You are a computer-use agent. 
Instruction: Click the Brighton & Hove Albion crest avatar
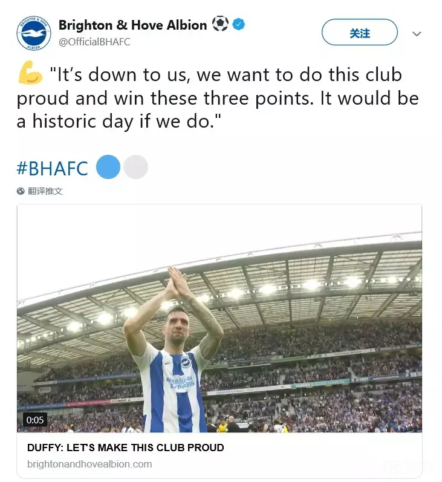coord(34,33)
